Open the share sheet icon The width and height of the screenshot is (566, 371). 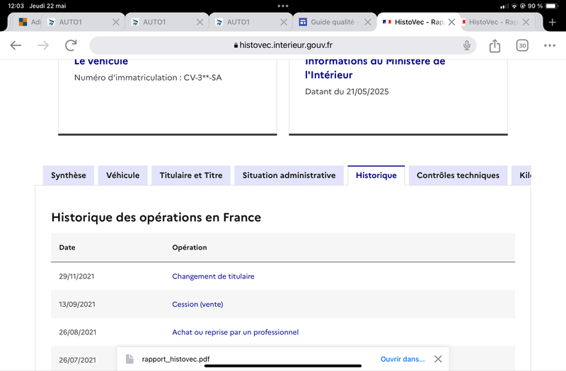[x=495, y=45]
